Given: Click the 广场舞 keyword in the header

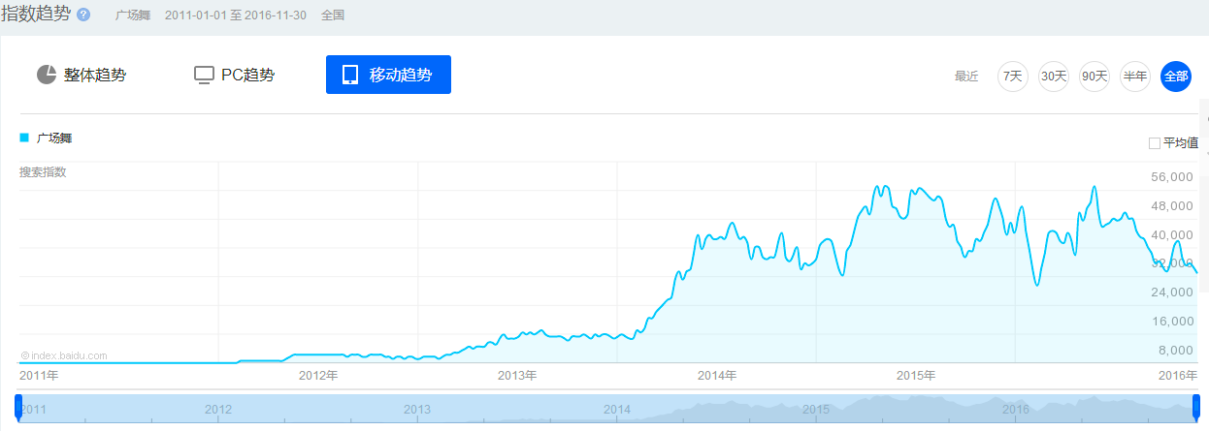Looking at the screenshot, I should pos(132,15).
